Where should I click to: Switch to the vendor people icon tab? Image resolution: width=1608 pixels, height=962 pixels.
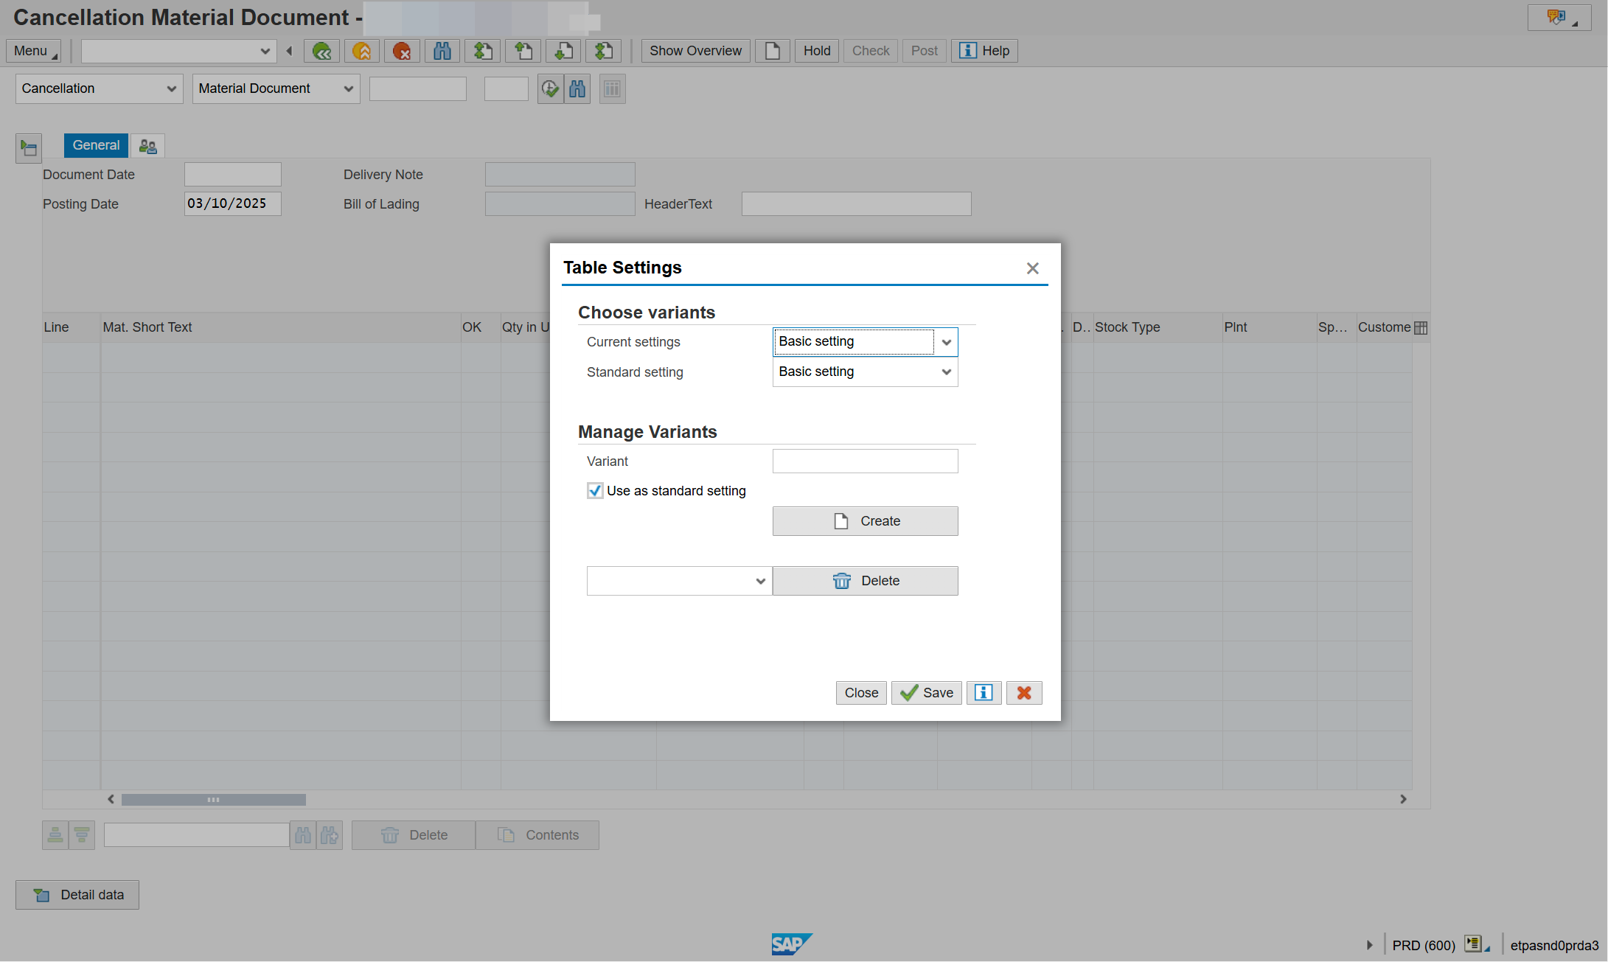[x=147, y=146]
